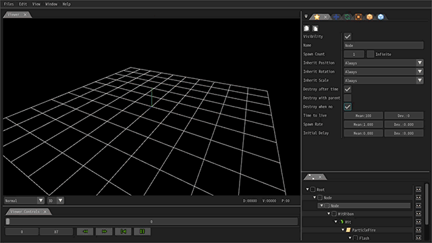This screenshot has height=243, width=432.
Task: Click the step-to-start playback button
Action: coord(123,232)
